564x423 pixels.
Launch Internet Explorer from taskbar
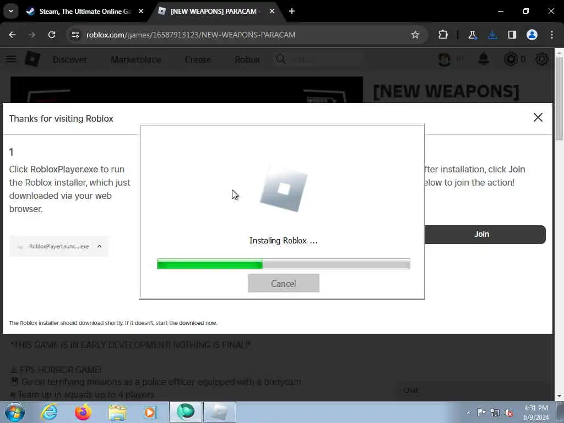click(x=48, y=412)
